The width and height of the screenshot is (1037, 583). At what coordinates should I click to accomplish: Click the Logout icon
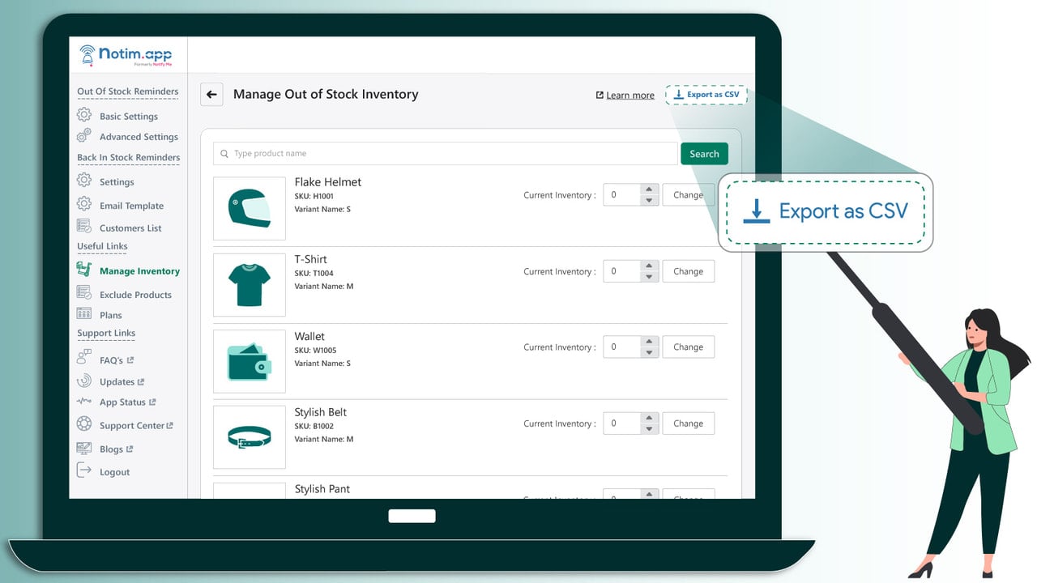tap(84, 470)
